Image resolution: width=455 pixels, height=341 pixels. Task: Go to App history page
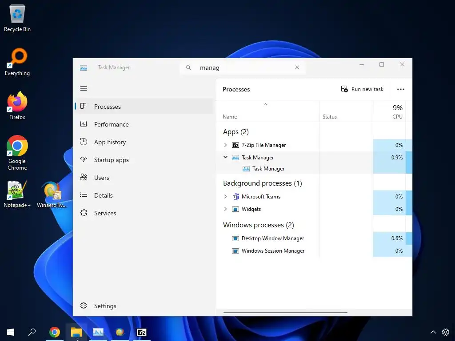tap(144, 142)
